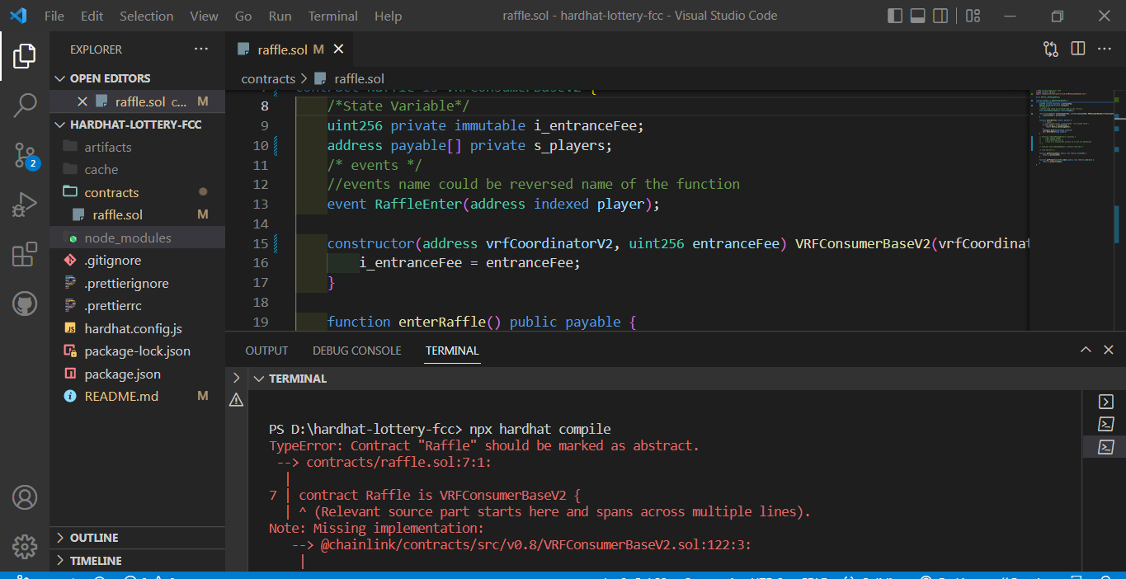Open the GitHub view in activity bar
The height and width of the screenshot is (579, 1126).
tap(25, 304)
